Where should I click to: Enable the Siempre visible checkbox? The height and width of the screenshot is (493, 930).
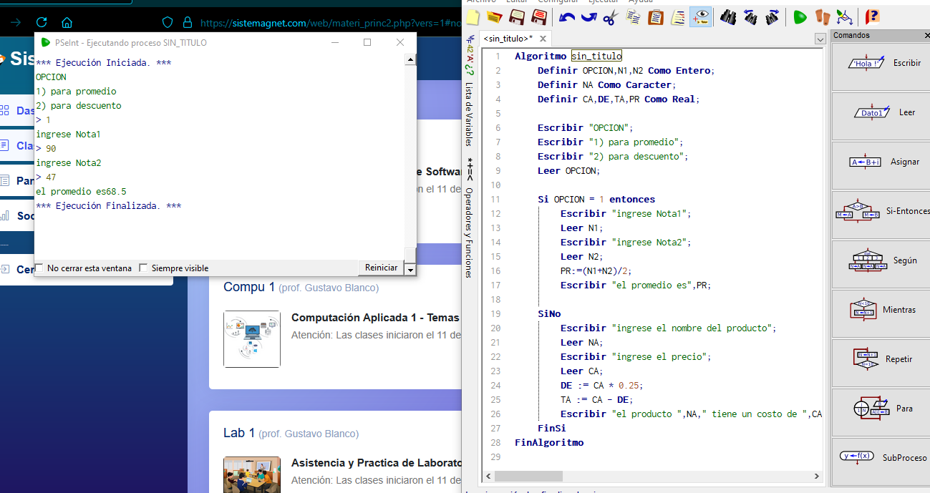coord(143,268)
